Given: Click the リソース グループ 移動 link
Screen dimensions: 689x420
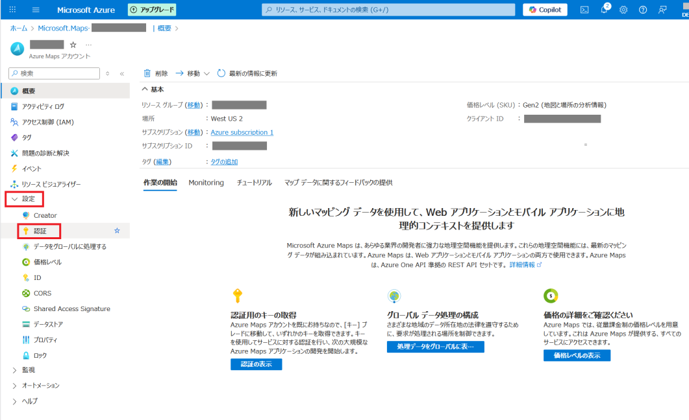Looking at the screenshot, I should click(x=194, y=105).
